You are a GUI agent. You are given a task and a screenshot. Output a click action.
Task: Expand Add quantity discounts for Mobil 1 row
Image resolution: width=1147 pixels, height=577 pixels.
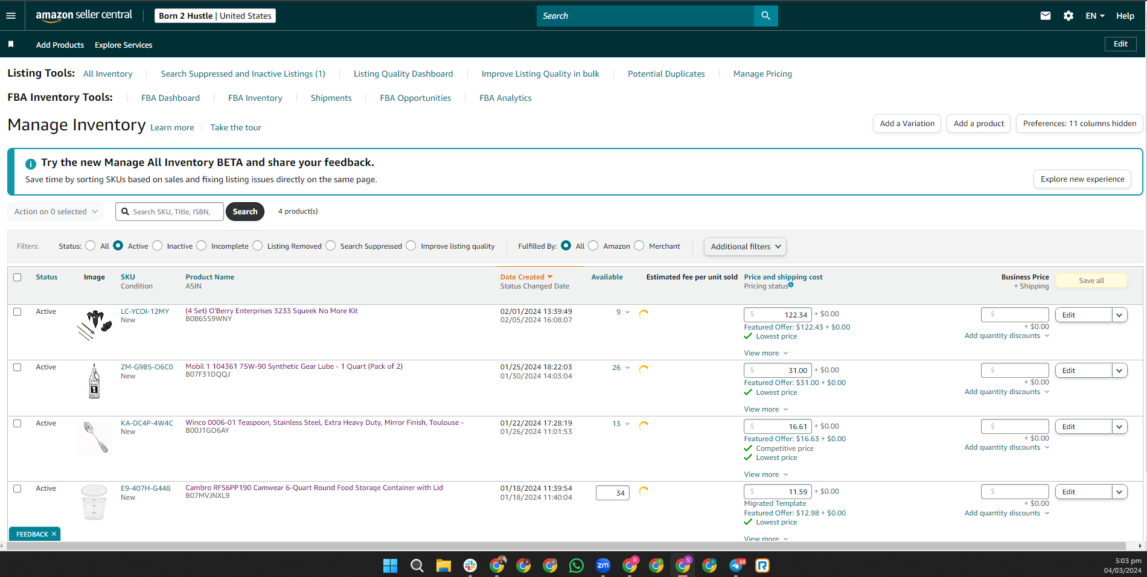coord(1007,392)
